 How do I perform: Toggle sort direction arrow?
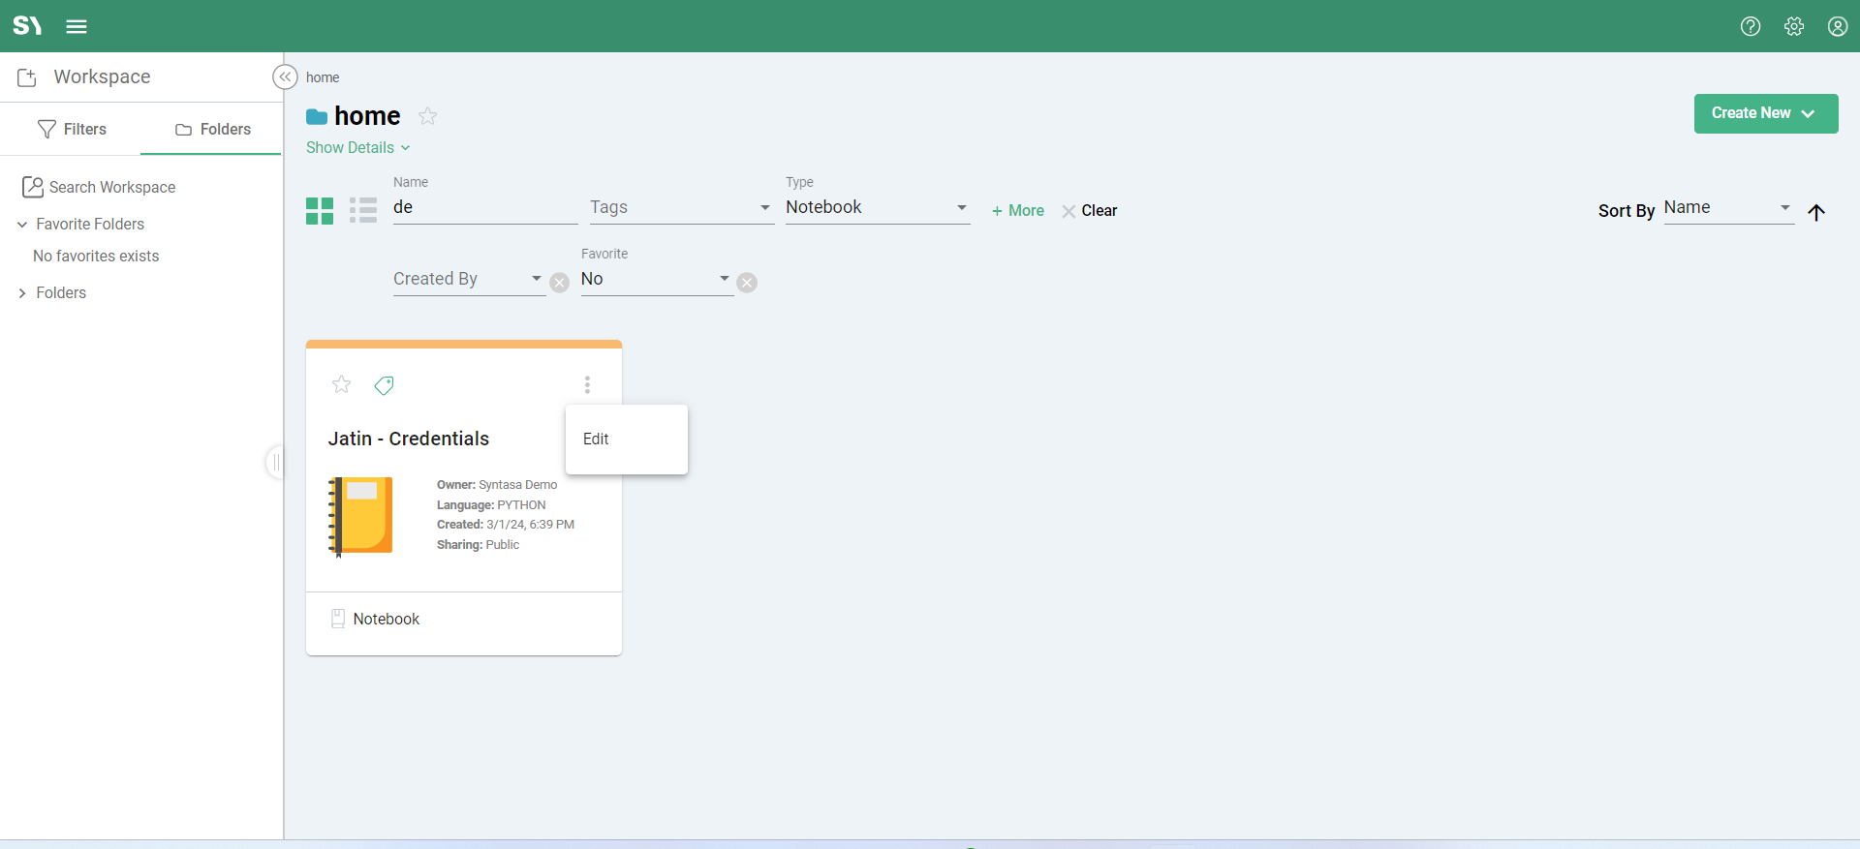point(1815,212)
